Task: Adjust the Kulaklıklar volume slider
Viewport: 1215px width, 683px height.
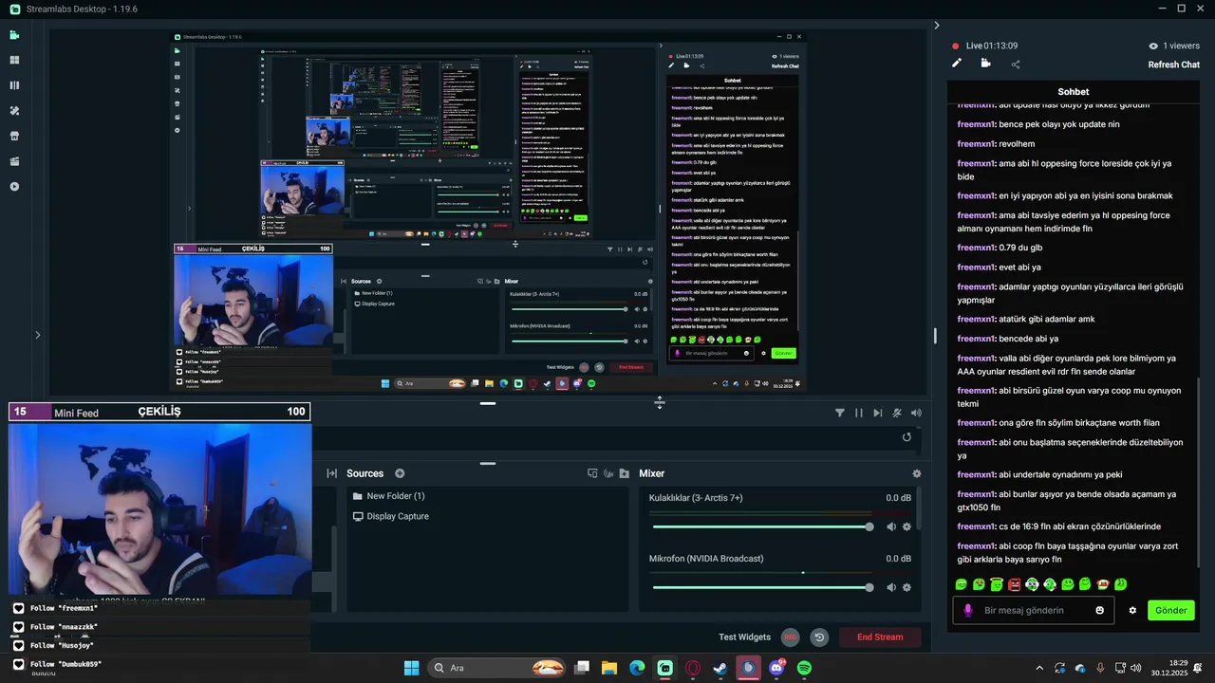Action: (762, 526)
